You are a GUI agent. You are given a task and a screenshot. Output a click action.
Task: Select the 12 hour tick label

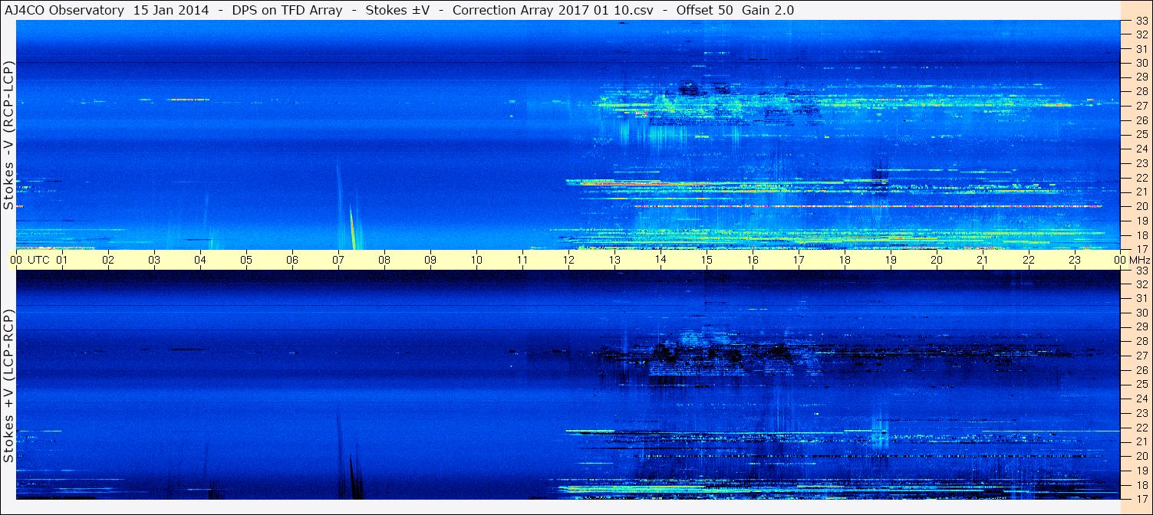tap(568, 260)
